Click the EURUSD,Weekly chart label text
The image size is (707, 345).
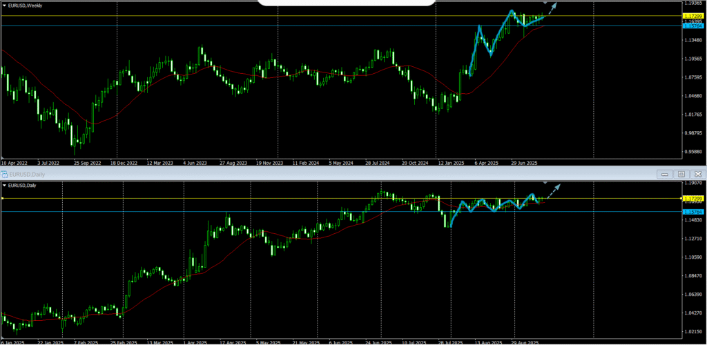click(x=26, y=4)
